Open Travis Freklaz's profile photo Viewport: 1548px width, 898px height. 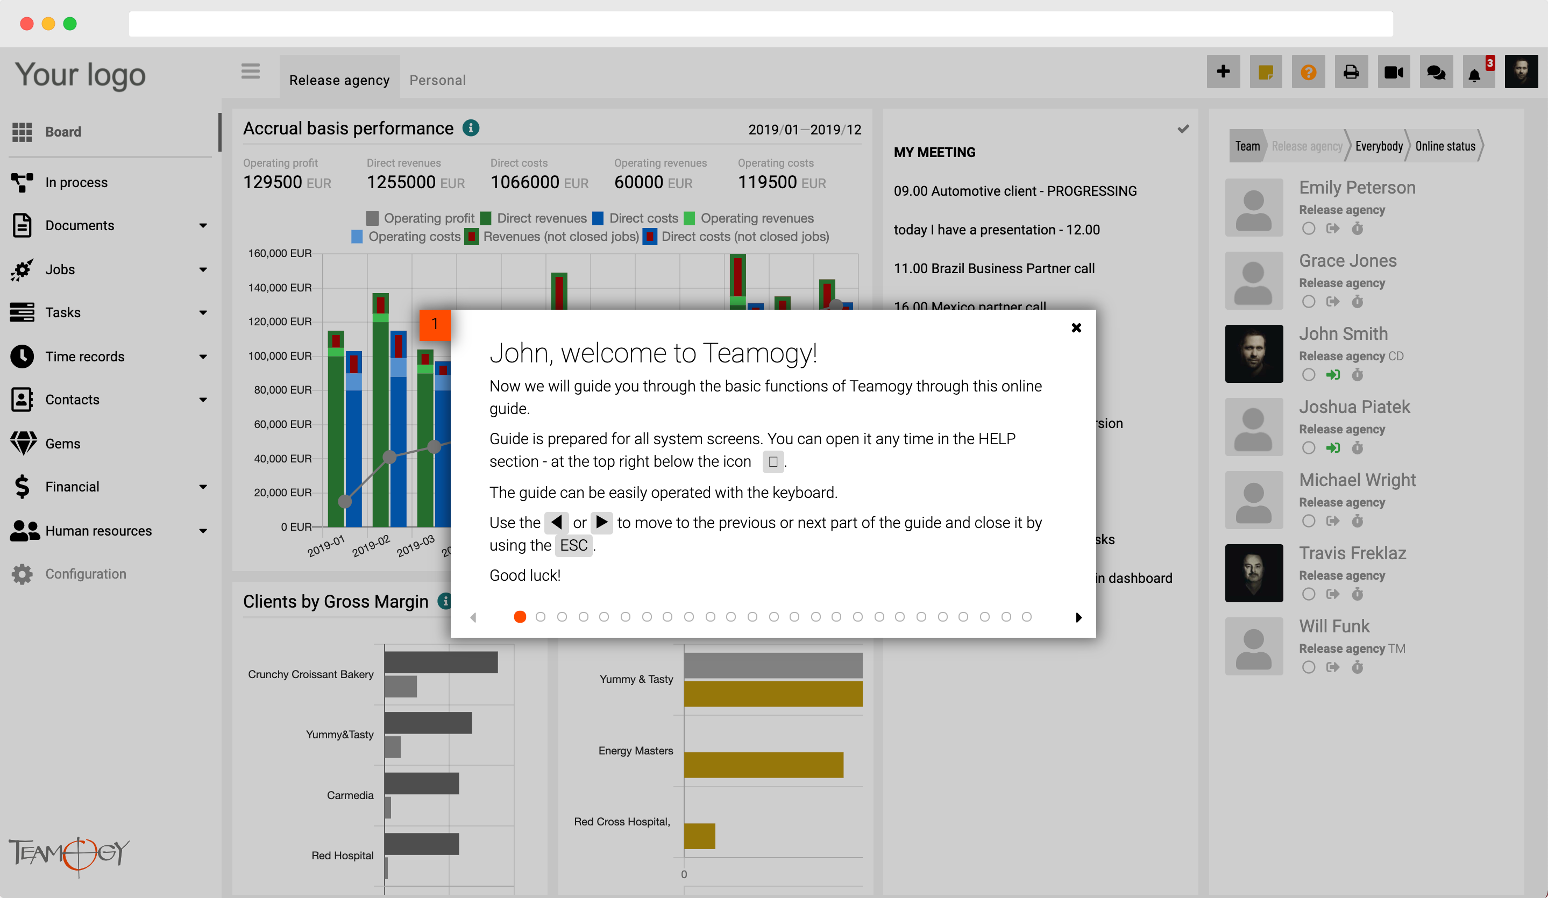[1253, 573]
